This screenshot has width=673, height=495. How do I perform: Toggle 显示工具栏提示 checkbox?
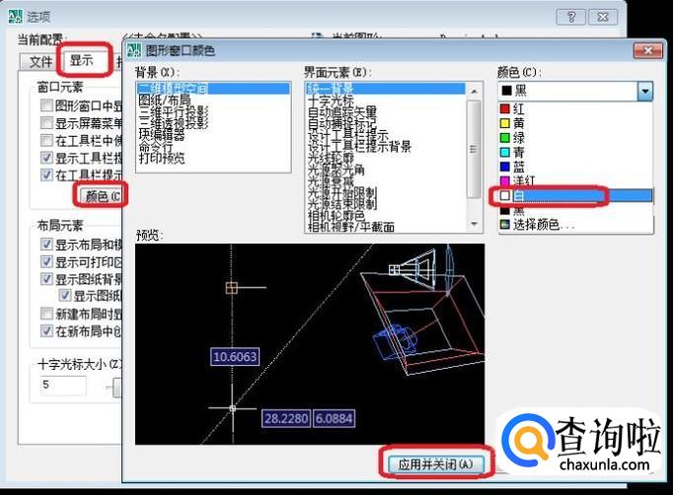pos(46,158)
